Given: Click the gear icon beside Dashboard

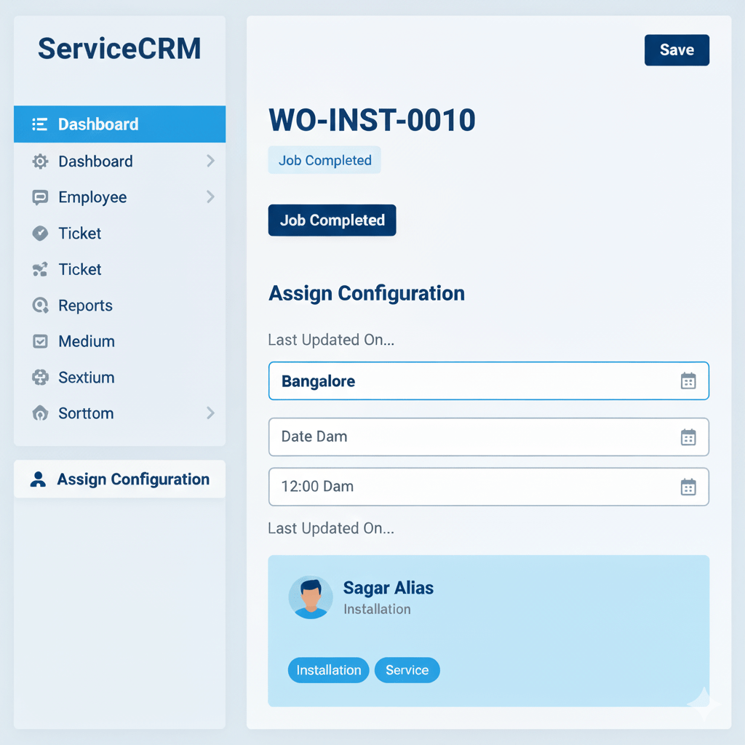Looking at the screenshot, I should (x=40, y=162).
